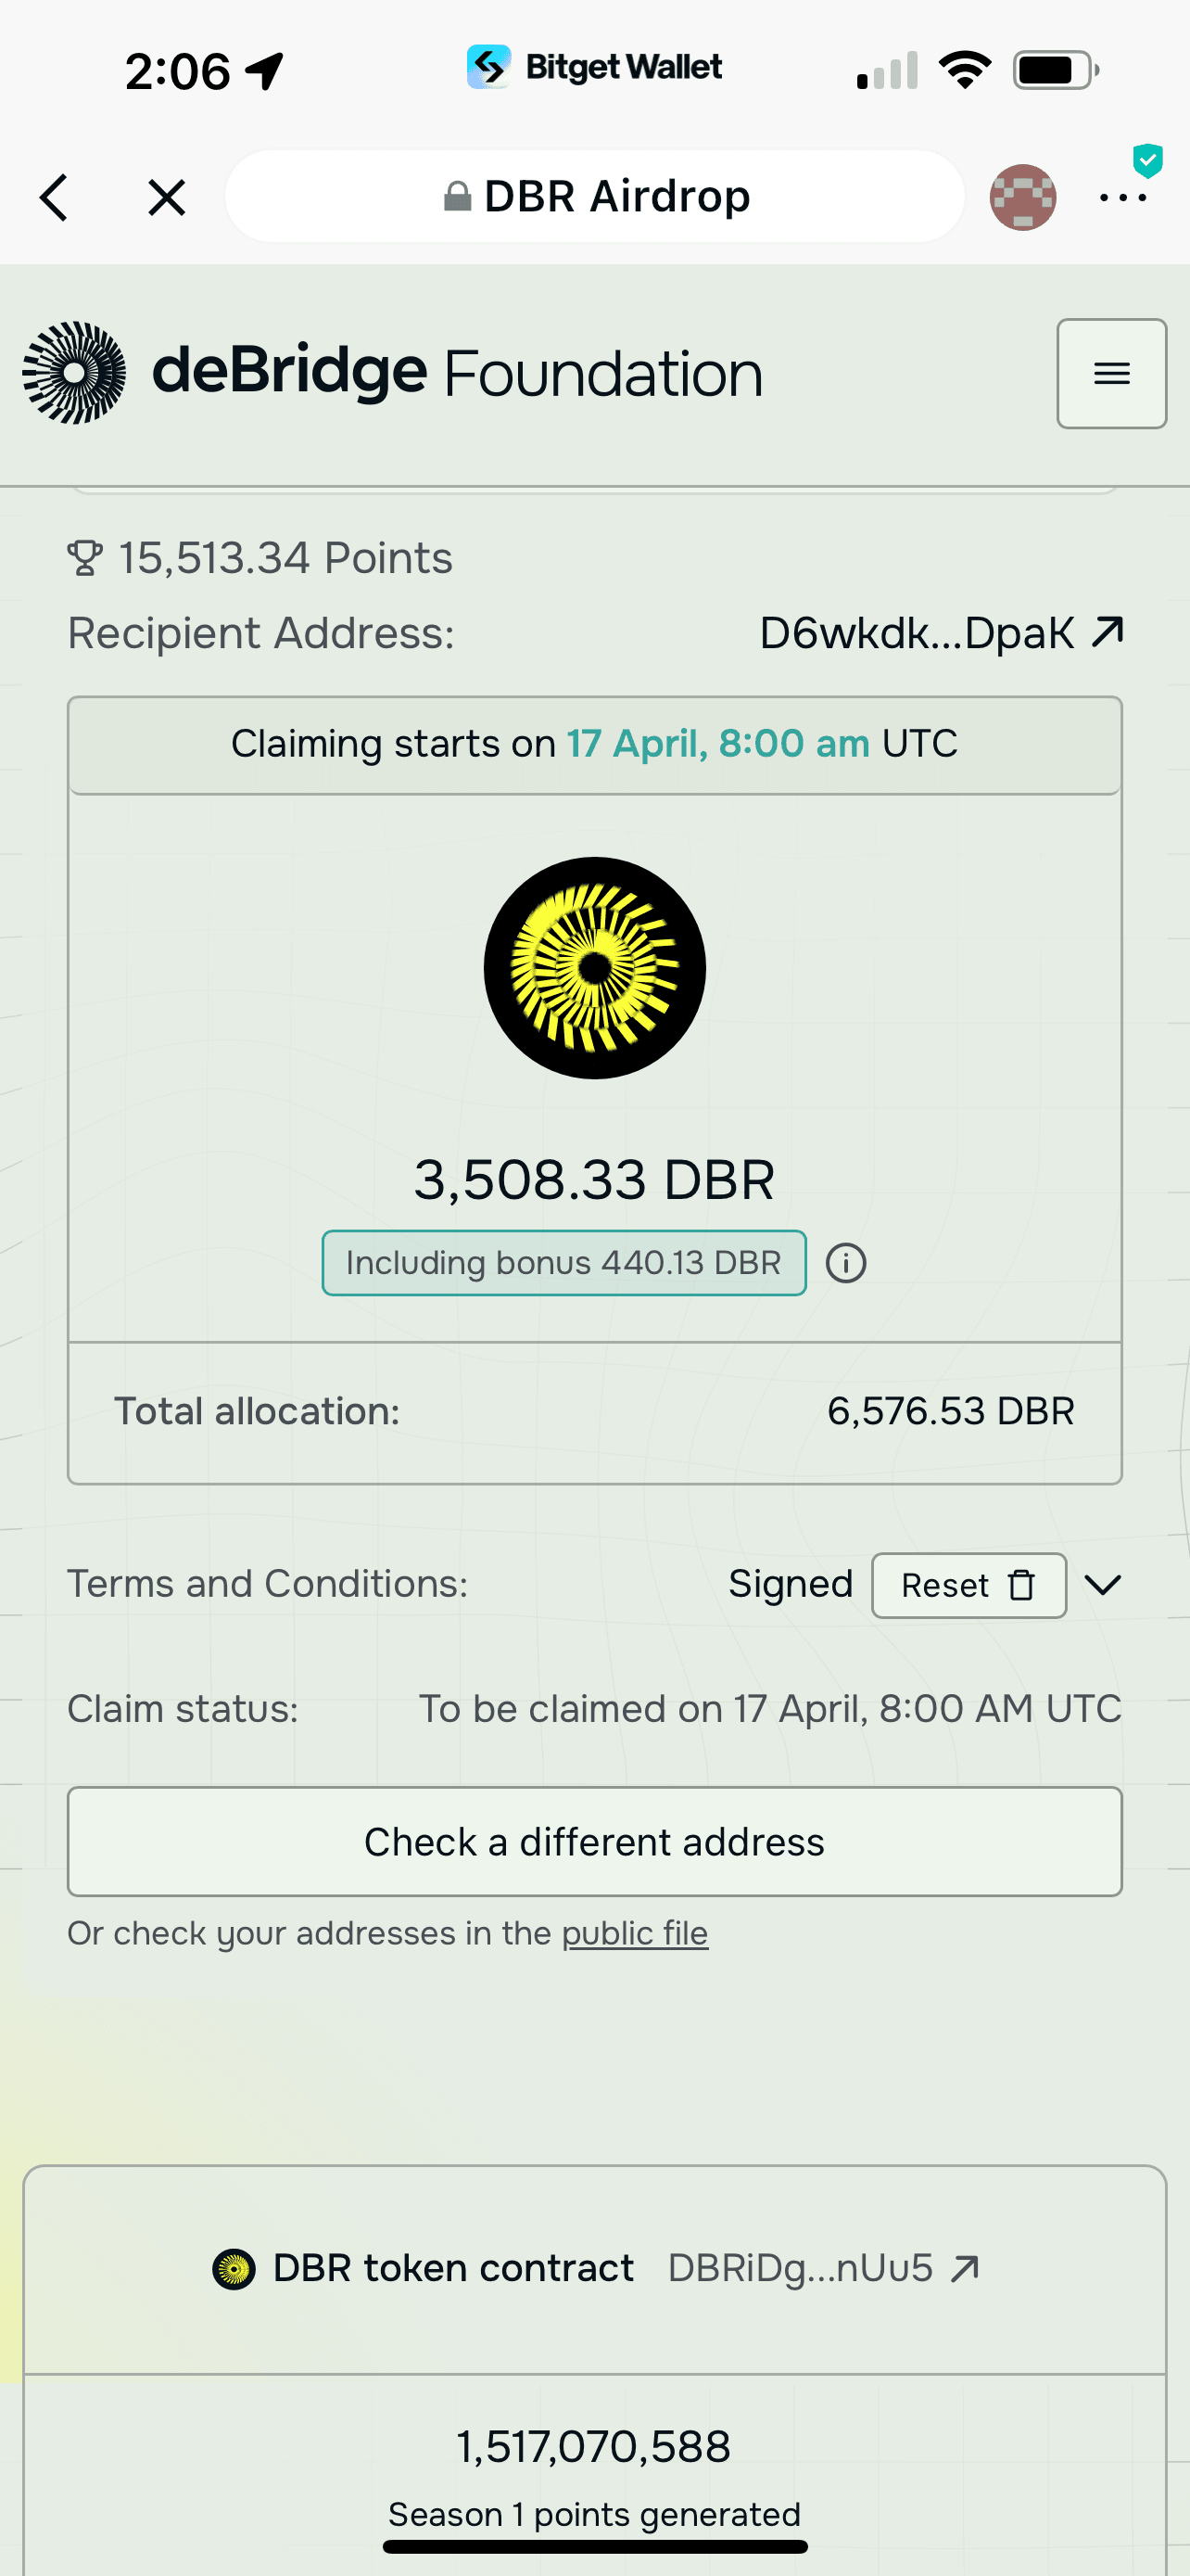Tap the Including bonus 440.13 DBR badge
The image size is (1190, 2576).
point(563,1263)
